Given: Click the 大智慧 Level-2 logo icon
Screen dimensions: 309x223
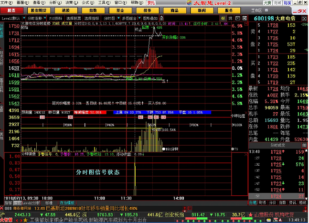Looking at the screenshot, I should coord(189,3).
